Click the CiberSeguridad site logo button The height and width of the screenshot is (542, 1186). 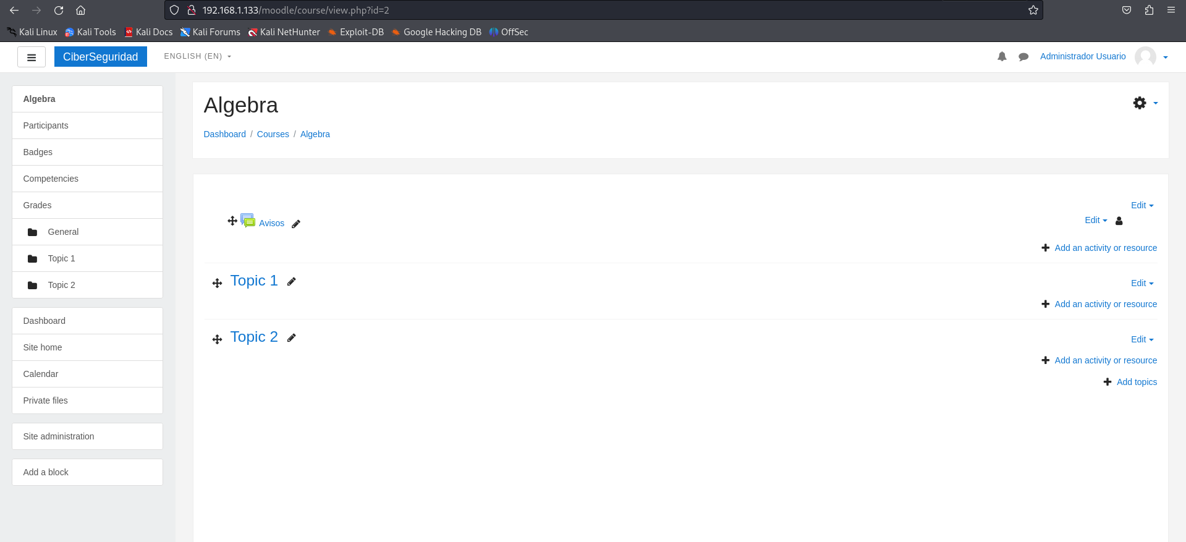[x=101, y=57]
